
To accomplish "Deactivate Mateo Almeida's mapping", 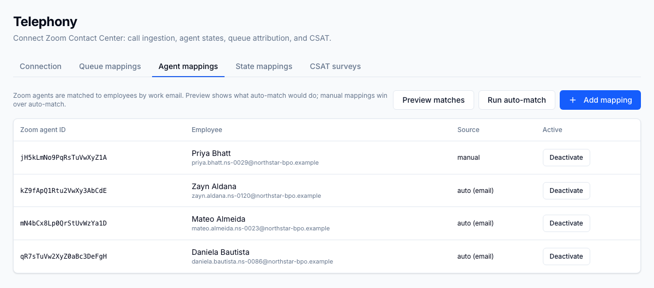I will point(566,223).
